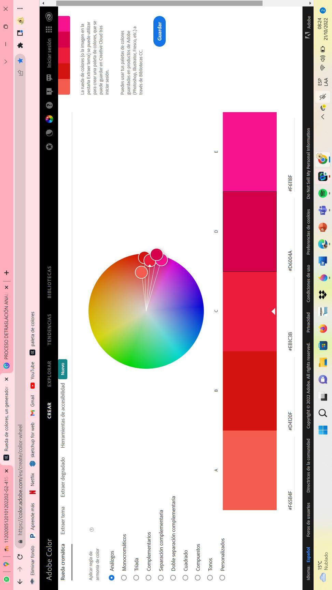Expand the Chrome tab search chevron
Screen dimensions: 332x590
[5, 61]
